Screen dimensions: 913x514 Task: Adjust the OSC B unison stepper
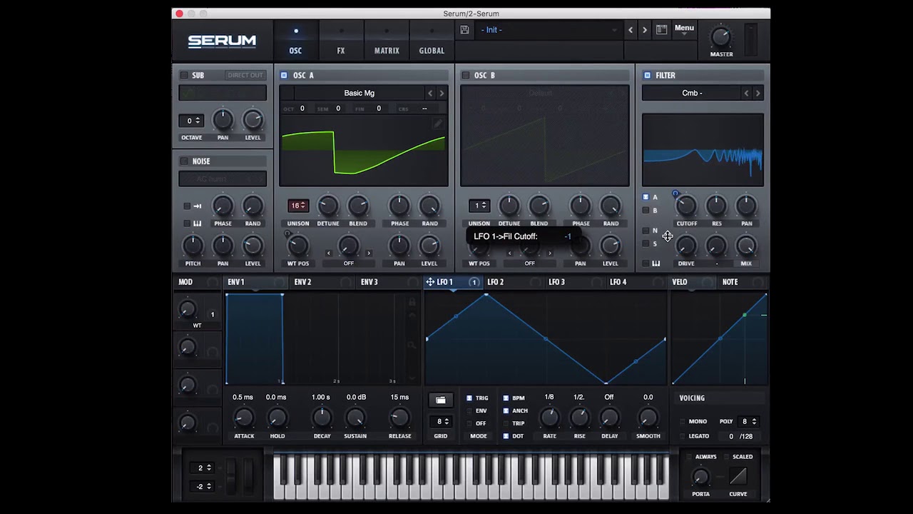click(x=479, y=206)
